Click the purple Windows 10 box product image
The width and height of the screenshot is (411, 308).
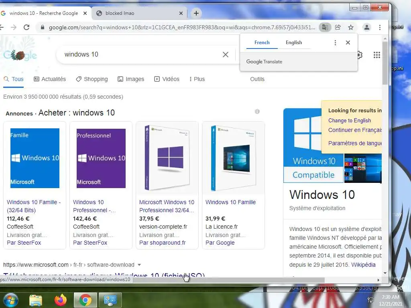pos(167,158)
